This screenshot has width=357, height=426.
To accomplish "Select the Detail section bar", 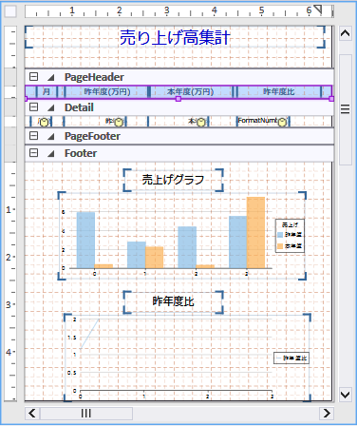I will 179,107.
